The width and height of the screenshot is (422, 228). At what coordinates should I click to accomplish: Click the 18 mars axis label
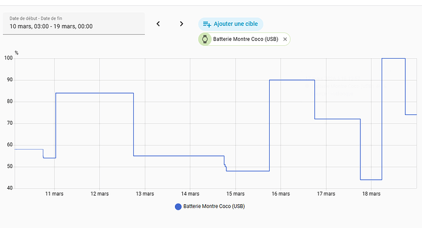point(371,194)
